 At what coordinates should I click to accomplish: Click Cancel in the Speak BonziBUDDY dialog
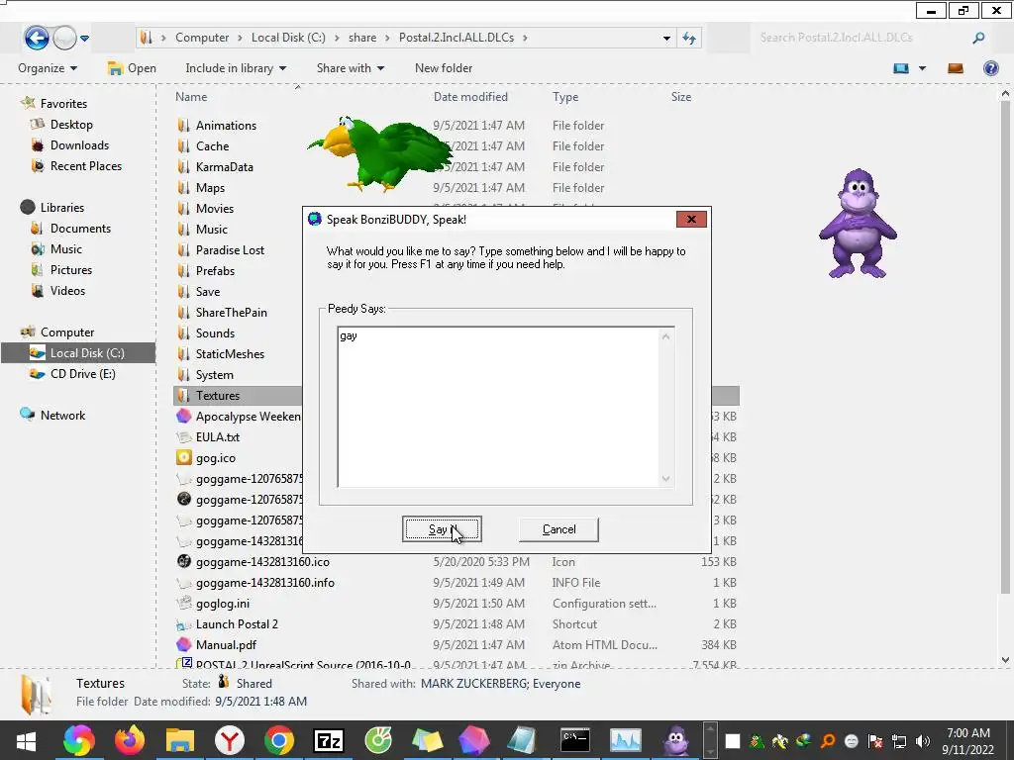(x=558, y=529)
